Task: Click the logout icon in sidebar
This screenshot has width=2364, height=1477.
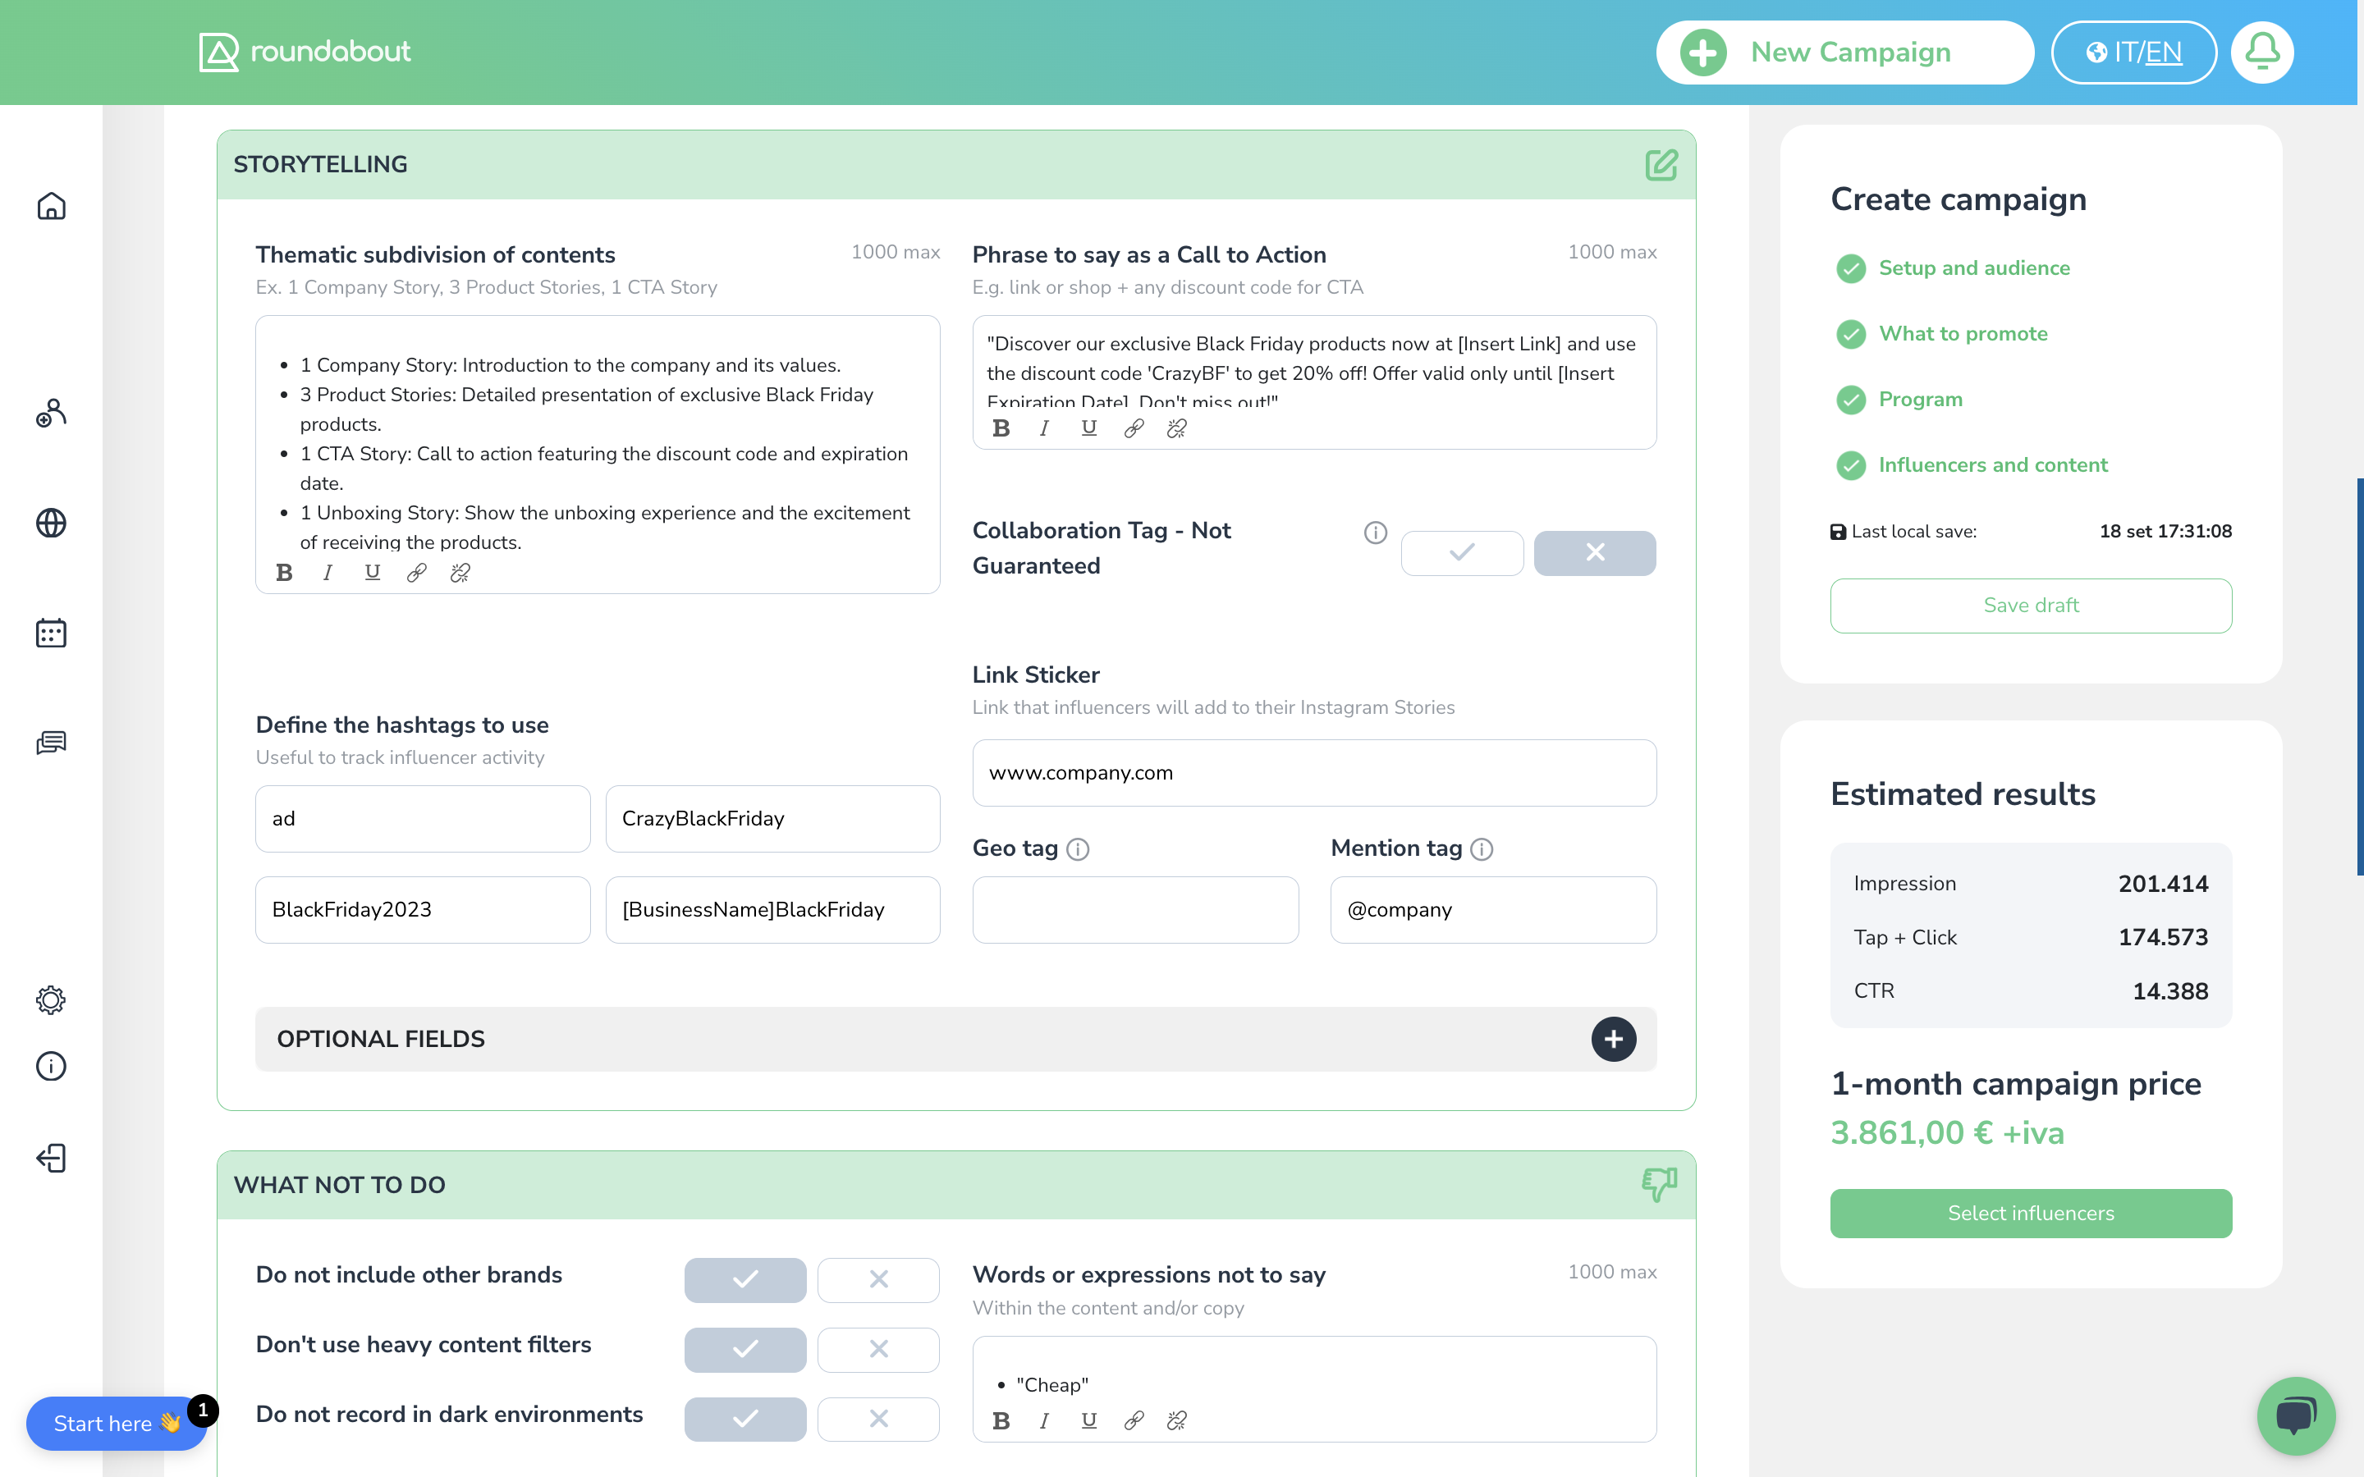Action: point(51,1159)
